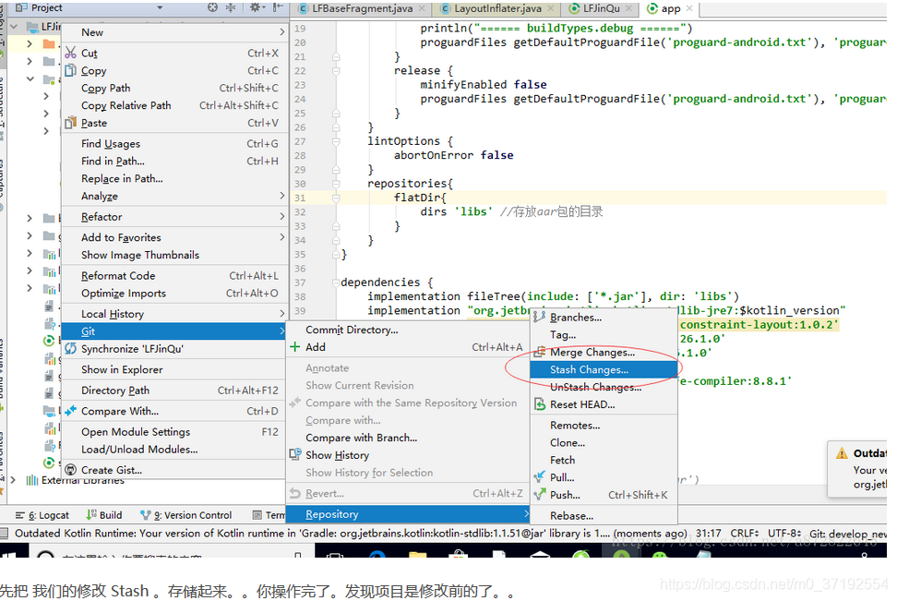Choose Remotes... in Repository submenu

tap(604, 425)
